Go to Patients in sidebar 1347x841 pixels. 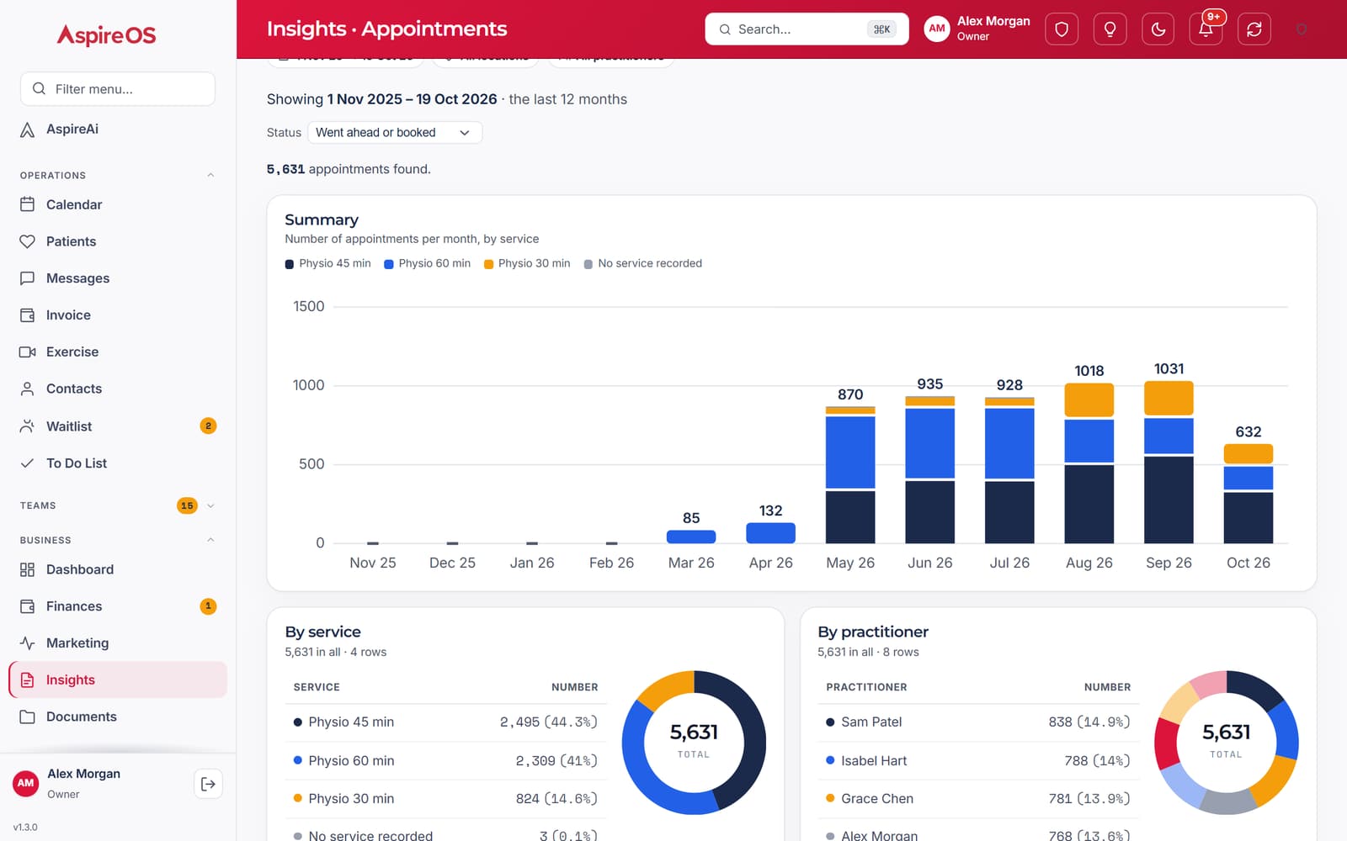pyautogui.click(x=118, y=241)
